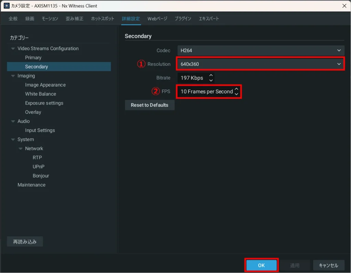
Task: Collapse the Network subtree arrow
Action: 21,149
